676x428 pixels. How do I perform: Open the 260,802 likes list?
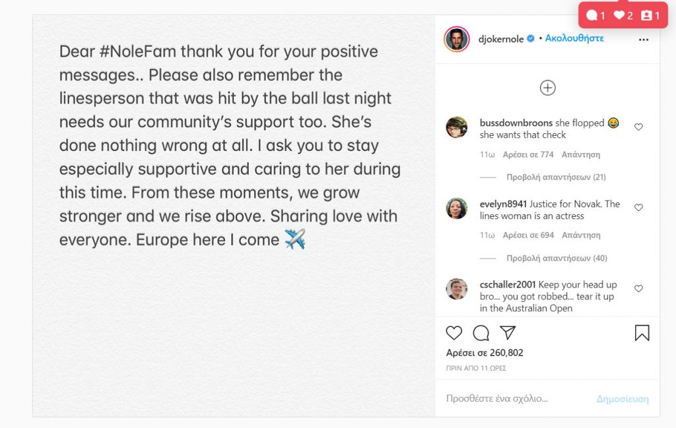pos(485,353)
